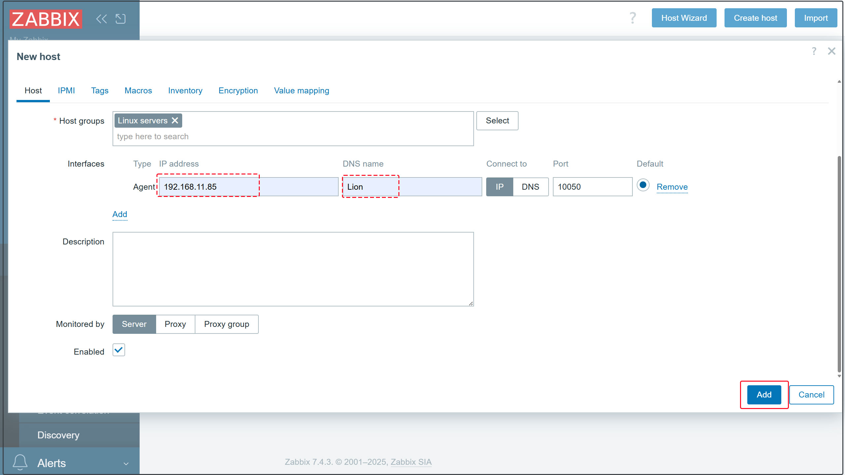Click scrollbar down arrow in dialog
Image resolution: width=845 pixels, height=475 pixels.
(x=839, y=376)
